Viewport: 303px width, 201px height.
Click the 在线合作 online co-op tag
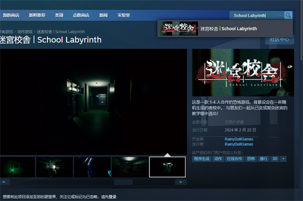click(x=234, y=159)
